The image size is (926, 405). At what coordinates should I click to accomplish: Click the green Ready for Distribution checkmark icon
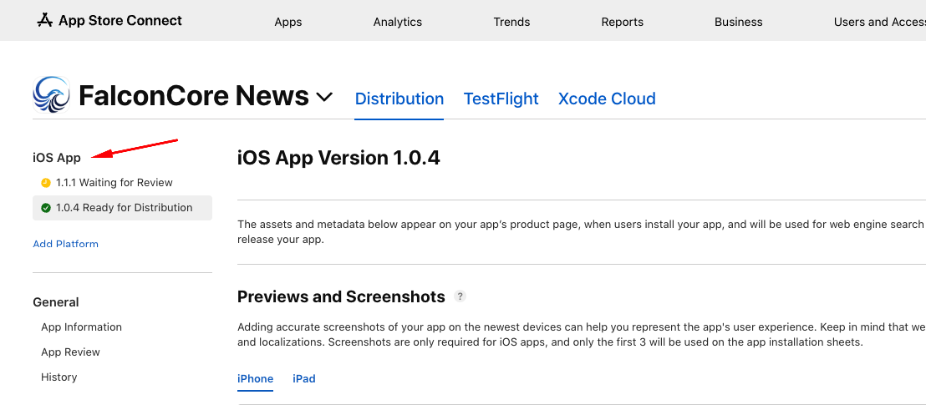(46, 208)
